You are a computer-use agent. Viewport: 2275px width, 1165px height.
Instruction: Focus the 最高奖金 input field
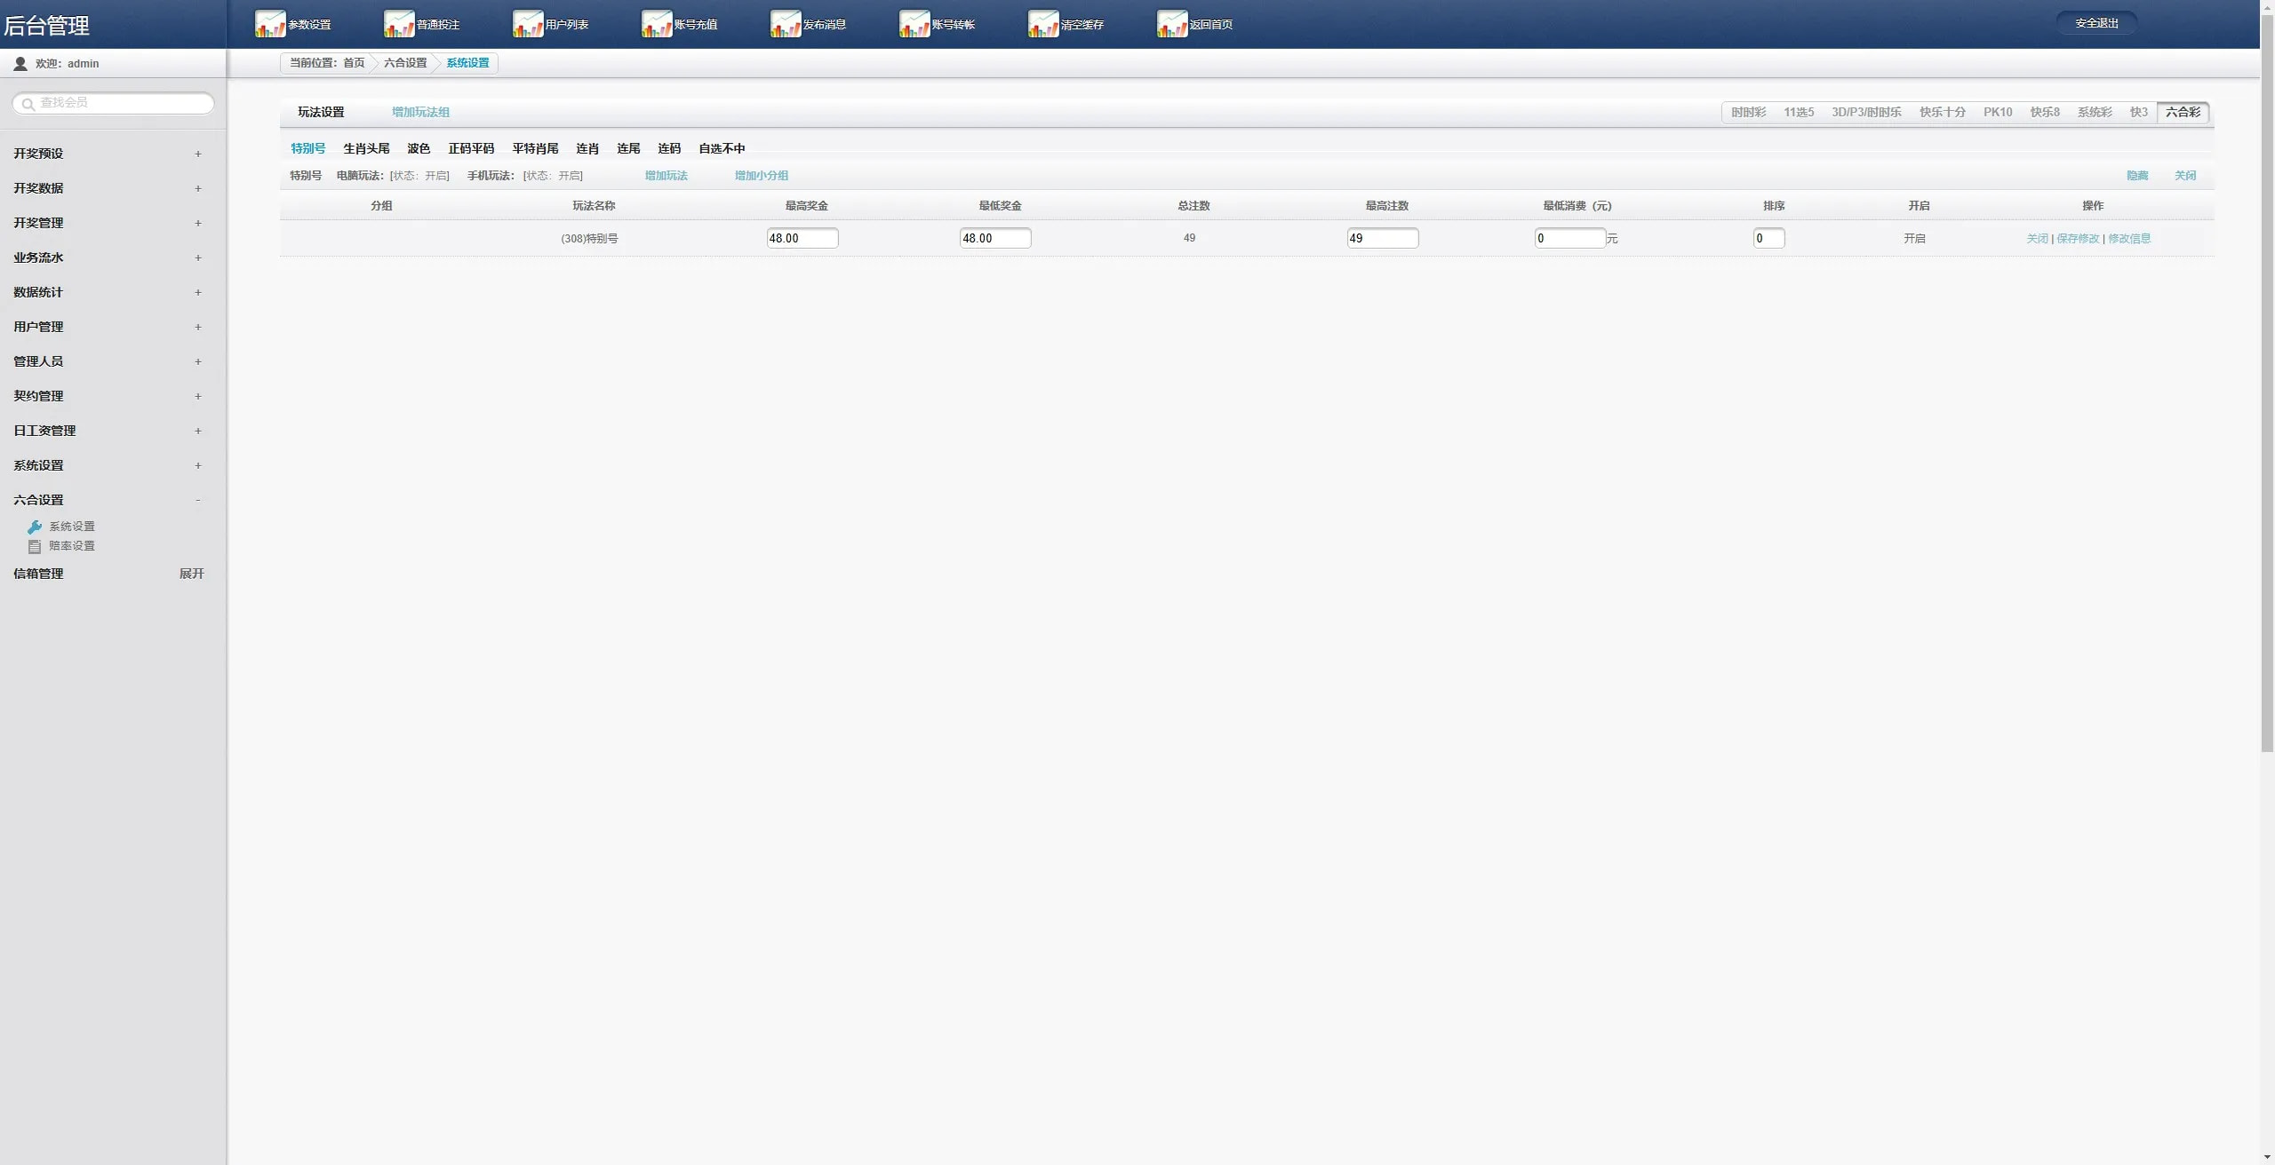click(x=802, y=238)
